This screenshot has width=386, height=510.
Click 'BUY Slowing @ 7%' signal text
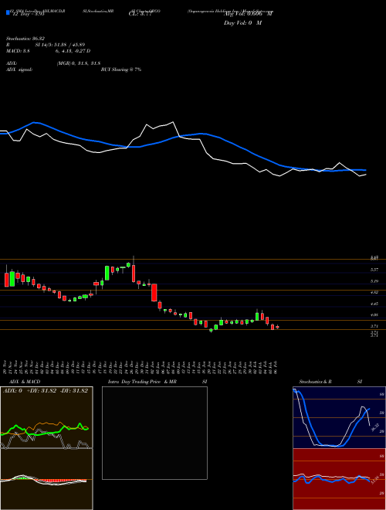pyautogui.click(x=121, y=70)
